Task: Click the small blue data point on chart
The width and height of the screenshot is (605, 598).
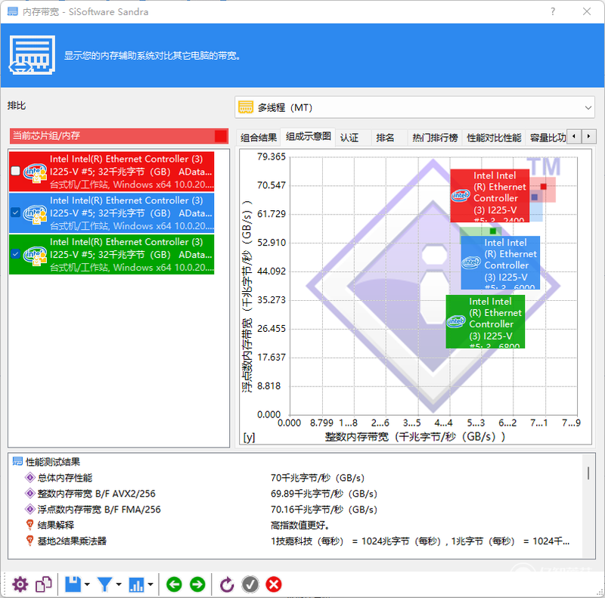Action: point(535,197)
